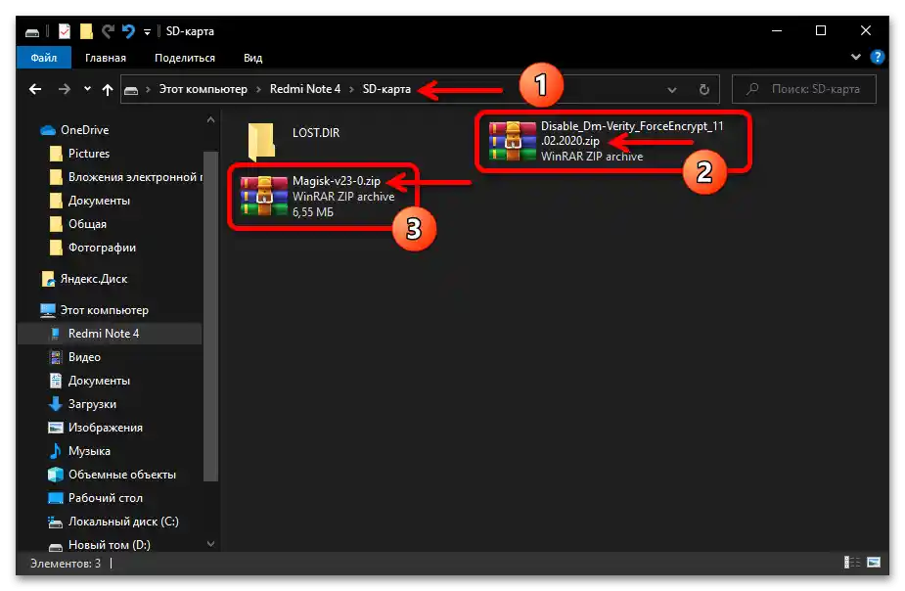Open Локальный диск (C:) in the sidebar
The height and width of the screenshot is (591, 905).
click(123, 522)
